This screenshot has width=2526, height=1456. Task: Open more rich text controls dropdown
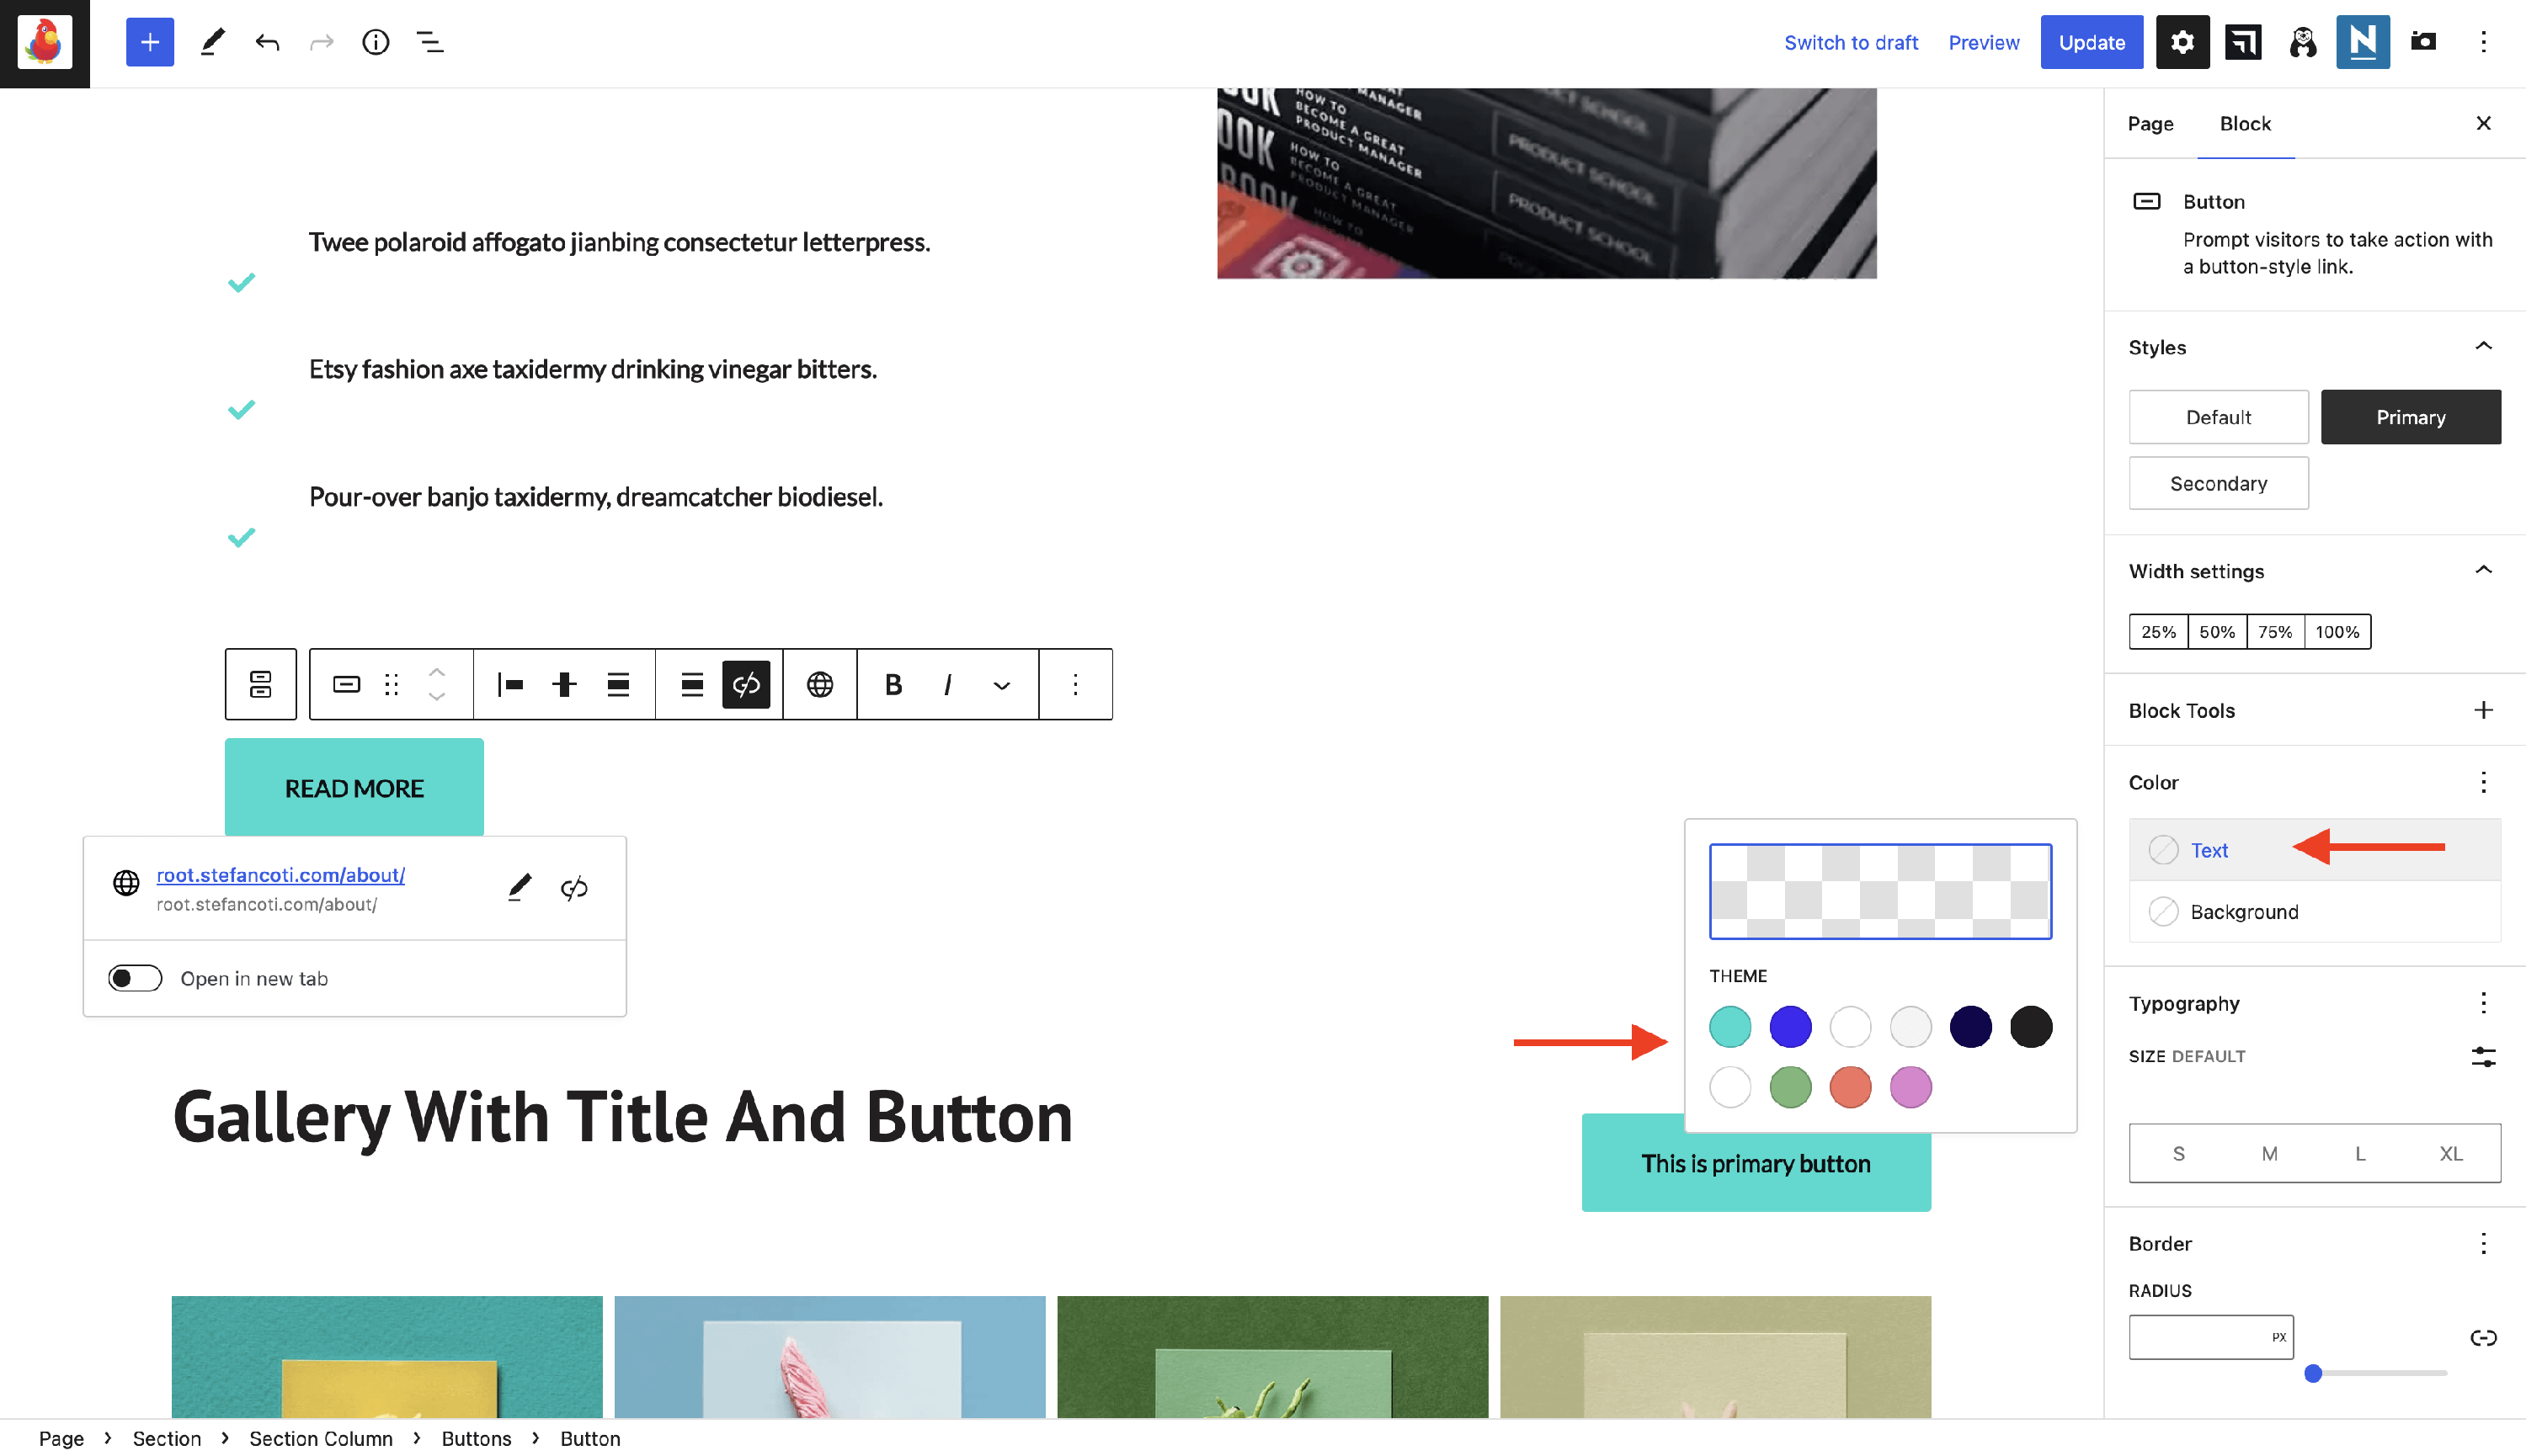(x=1001, y=684)
